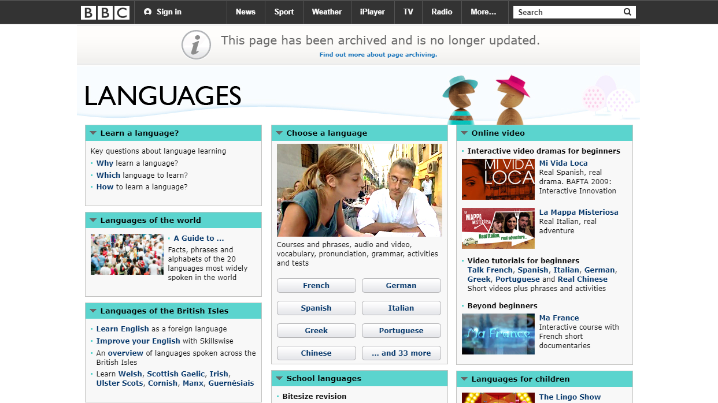The width and height of the screenshot is (718, 403).
Task: Open 'Improve your English' link
Action: click(138, 341)
